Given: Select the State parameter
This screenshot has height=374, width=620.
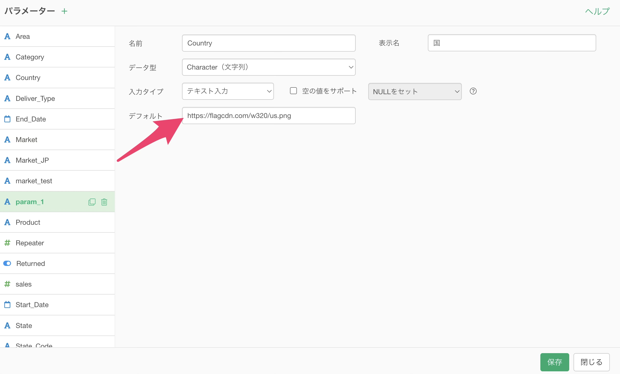Looking at the screenshot, I should [57, 326].
